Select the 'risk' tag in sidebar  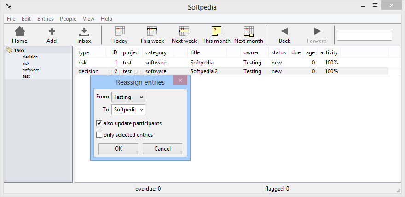(x=26, y=64)
